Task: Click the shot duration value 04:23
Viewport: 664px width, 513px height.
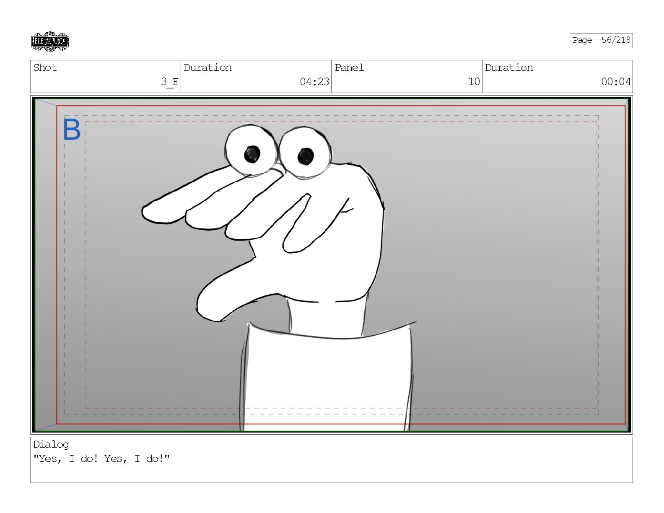Action: 314,82
